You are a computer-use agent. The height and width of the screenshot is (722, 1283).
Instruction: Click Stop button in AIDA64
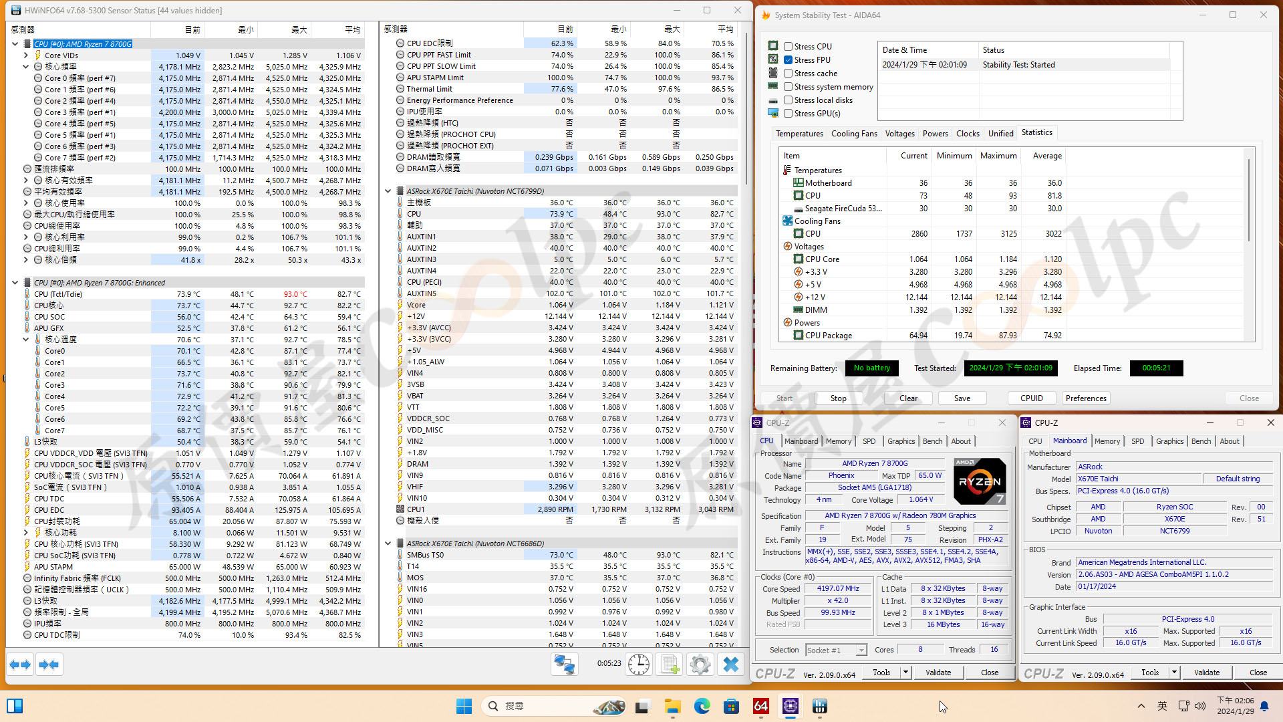838,398
